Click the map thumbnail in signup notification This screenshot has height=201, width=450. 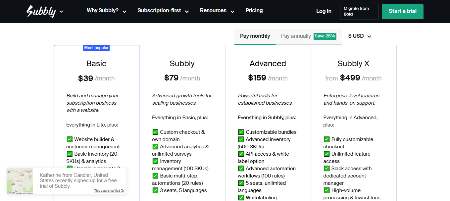[x=20, y=181]
